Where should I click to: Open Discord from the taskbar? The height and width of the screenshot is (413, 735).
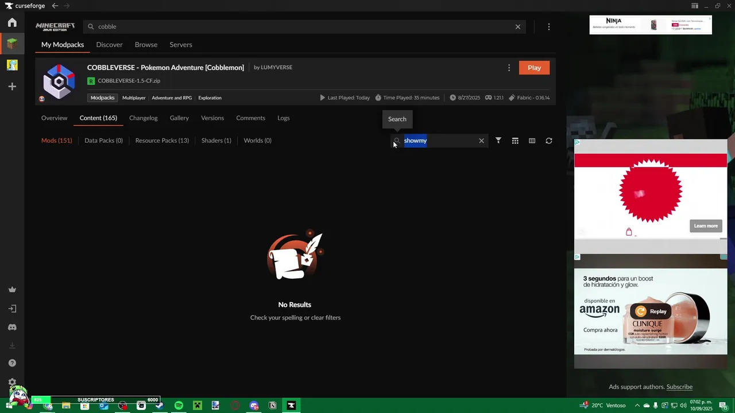(x=254, y=406)
